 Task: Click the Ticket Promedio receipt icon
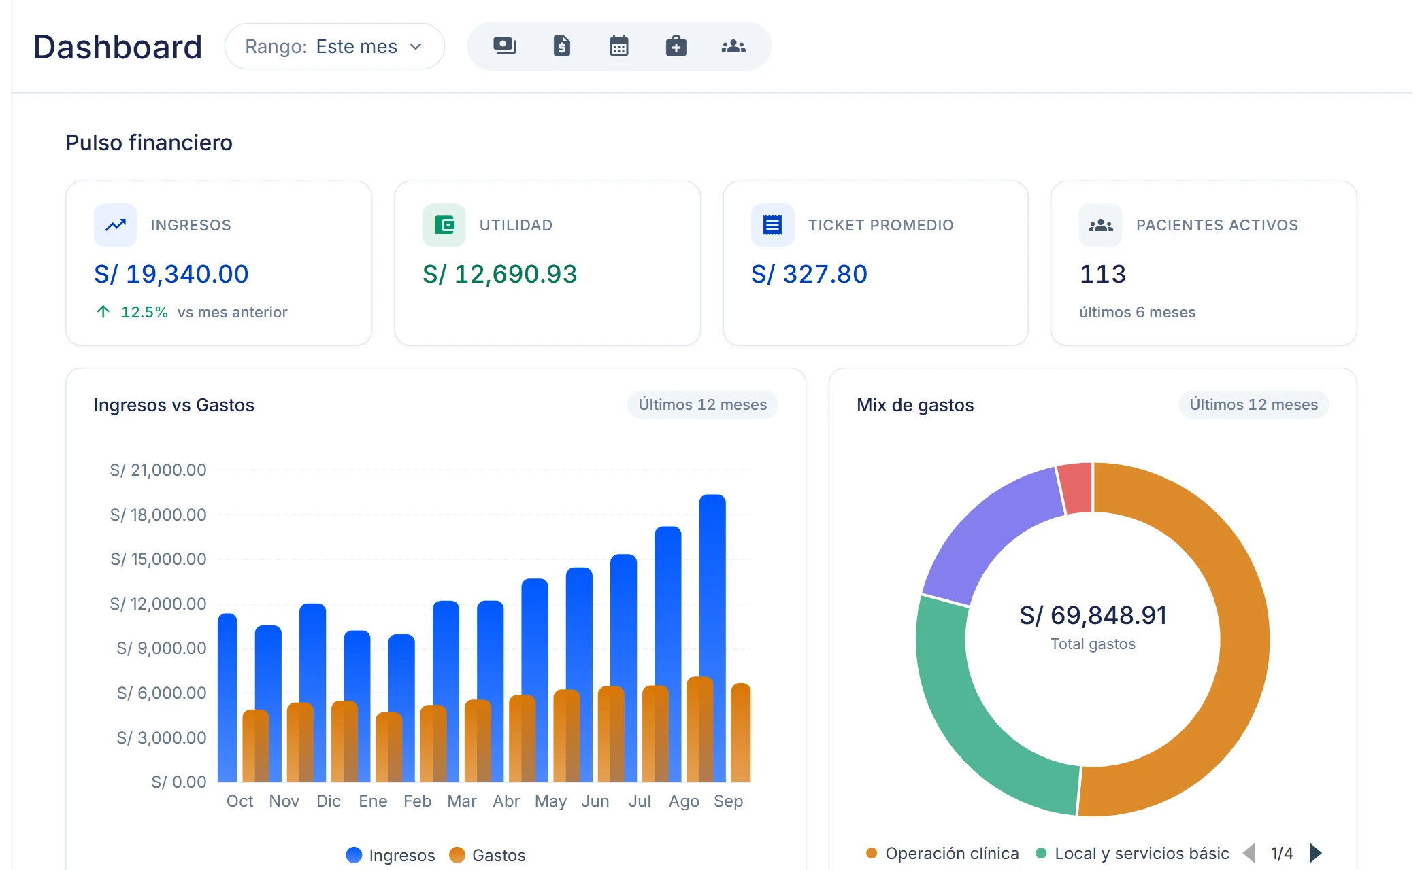[x=772, y=225]
